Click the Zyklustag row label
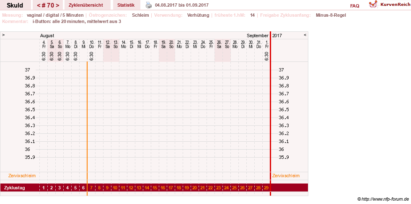This screenshot has width=411, height=204. tap(15, 188)
